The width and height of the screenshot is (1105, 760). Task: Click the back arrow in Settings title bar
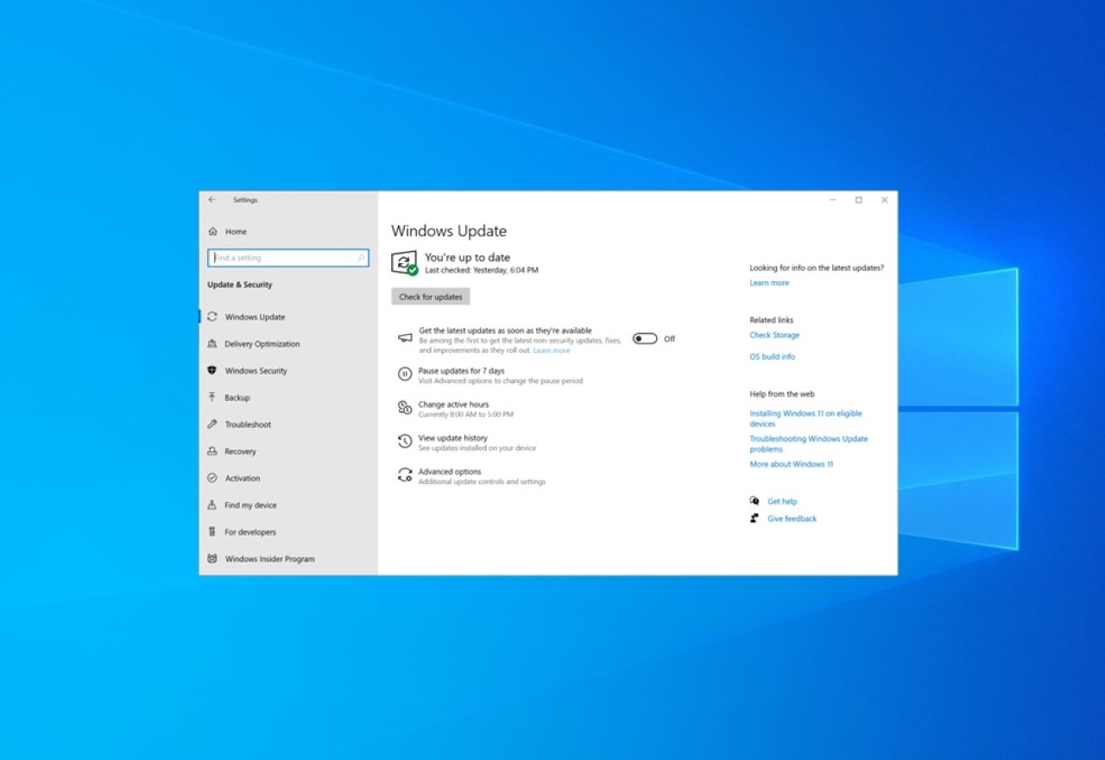point(212,199)
